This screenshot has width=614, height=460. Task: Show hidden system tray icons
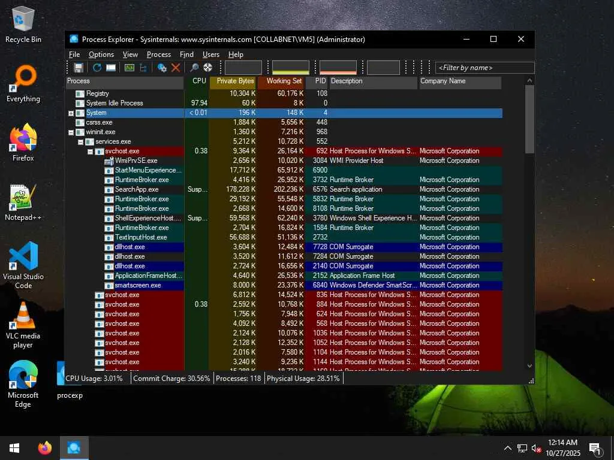pyautogui.click(x=507, y=448)
